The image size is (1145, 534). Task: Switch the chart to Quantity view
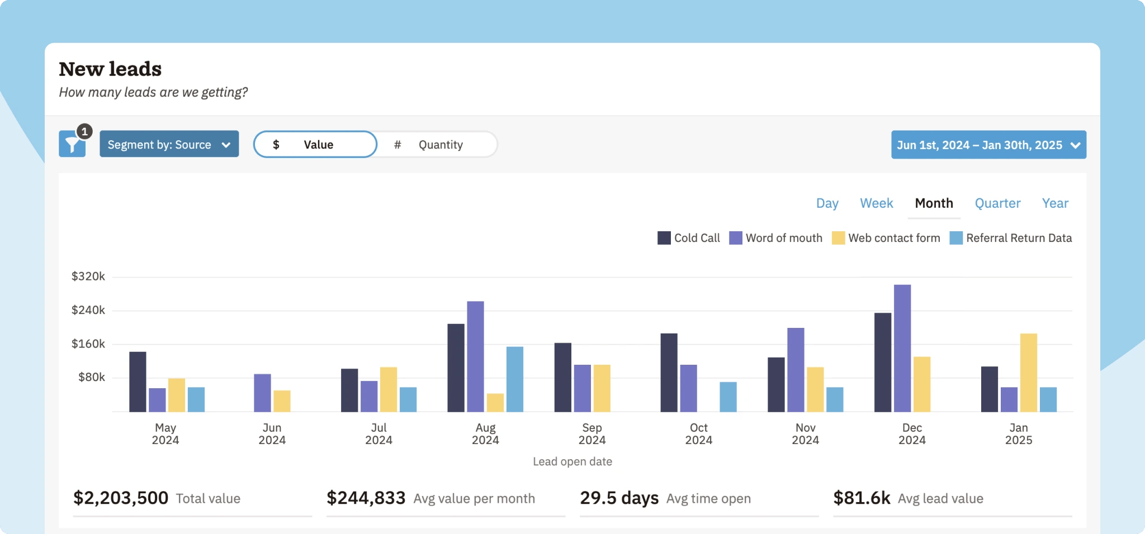tap(441, 144)
